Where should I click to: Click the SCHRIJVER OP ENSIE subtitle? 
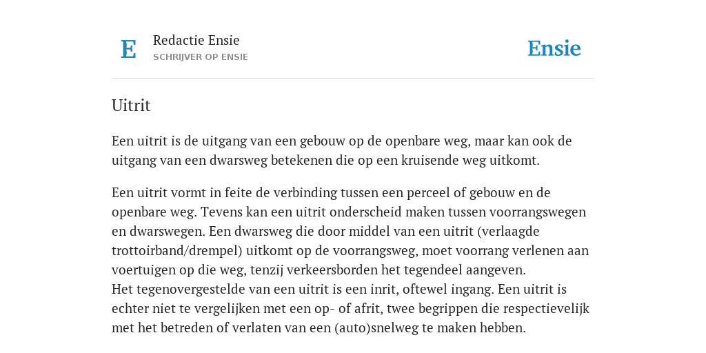coord(201,57)
